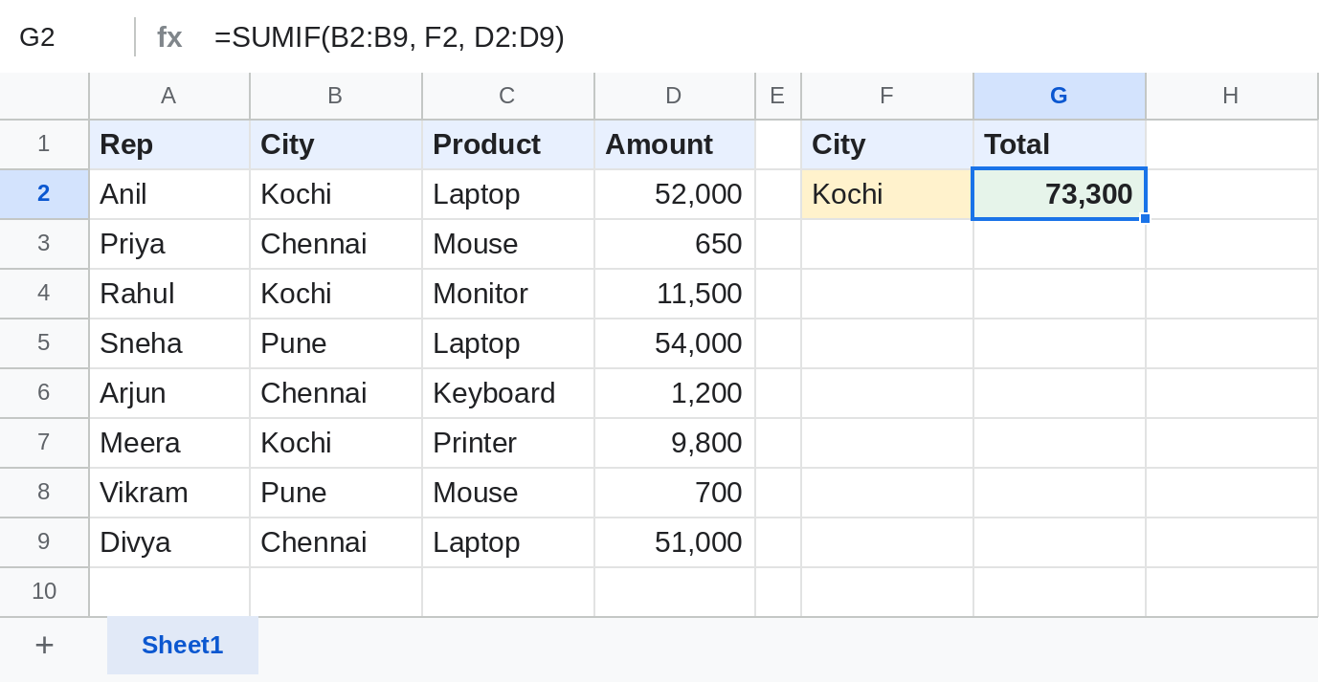
Task: Select the cell containing Rahul
Action: [x=169, y=294]
